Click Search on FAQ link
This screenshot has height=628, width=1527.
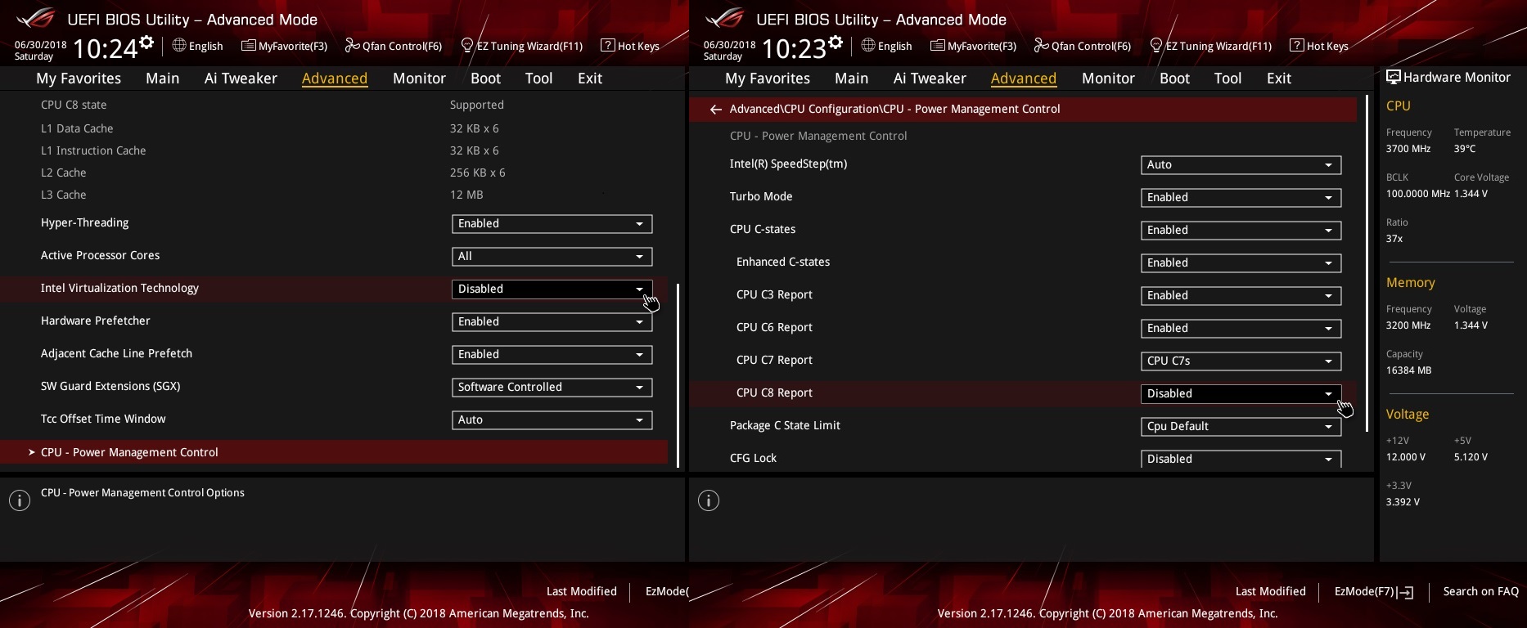pyautogui.click(x=1480, y=591)
